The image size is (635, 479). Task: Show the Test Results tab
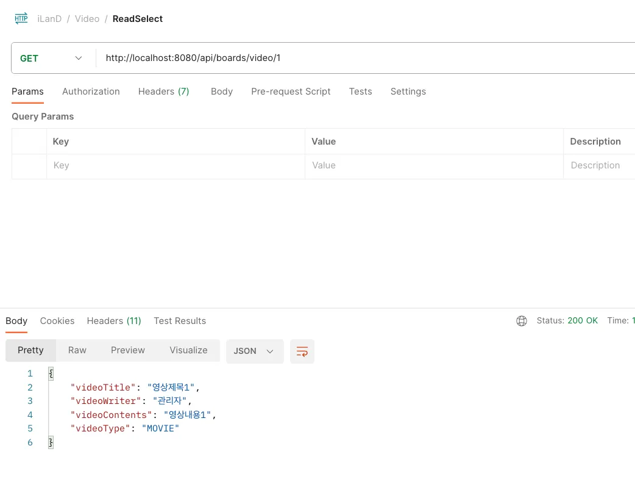coord(180,321)
